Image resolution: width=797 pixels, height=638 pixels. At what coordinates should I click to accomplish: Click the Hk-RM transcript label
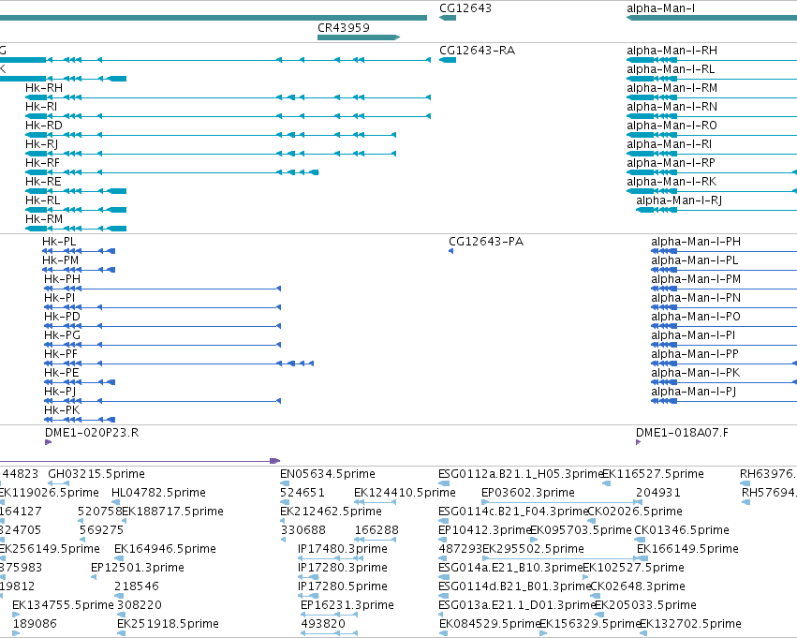click(44, 219)
